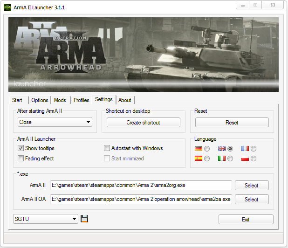Image resolution: width=288 pixels, height=248 pixels.
Task: Click the British flag icon
Action: pos(222,148)
